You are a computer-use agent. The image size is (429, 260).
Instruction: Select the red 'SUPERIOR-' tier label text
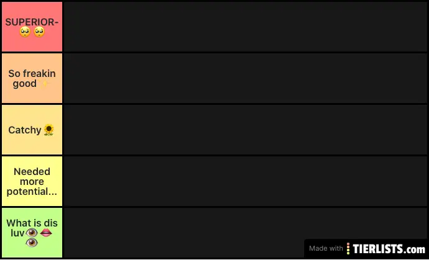(32, 22)
